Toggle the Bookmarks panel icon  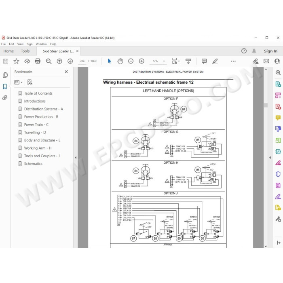5,87
